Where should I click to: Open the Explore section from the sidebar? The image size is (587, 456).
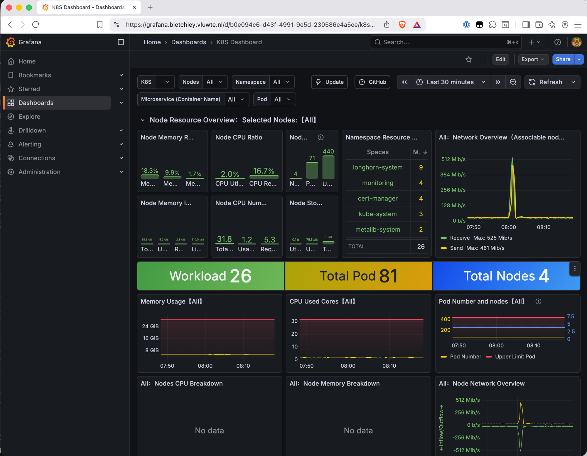[x=29, y=117]
